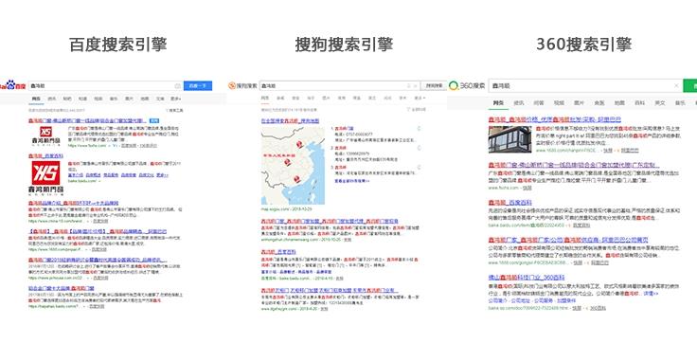The image size is (697, 361).
Task: Open Baidu 【鑫鸿顺】阿里巴巴 result link
Action: click(98, 231)
